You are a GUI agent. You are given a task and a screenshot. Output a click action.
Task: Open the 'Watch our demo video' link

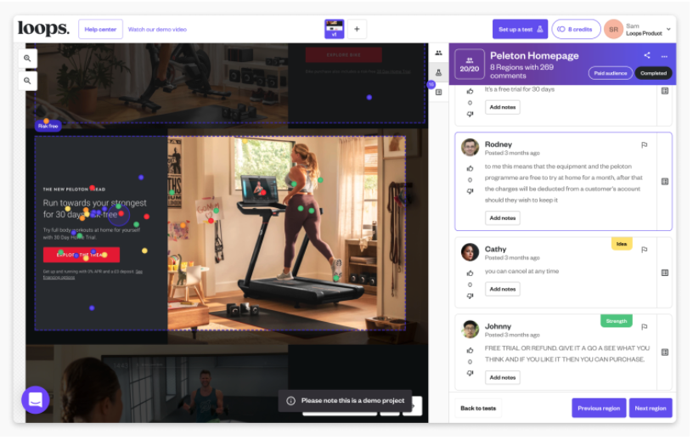click(157, 29)
